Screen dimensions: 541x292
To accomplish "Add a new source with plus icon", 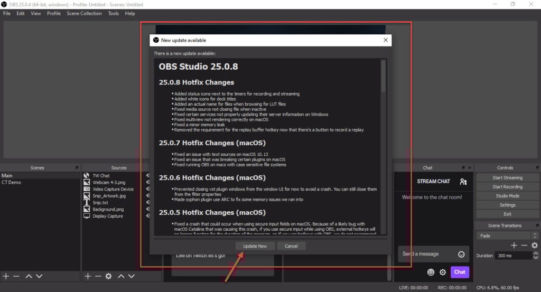I will tap(88, 276).
